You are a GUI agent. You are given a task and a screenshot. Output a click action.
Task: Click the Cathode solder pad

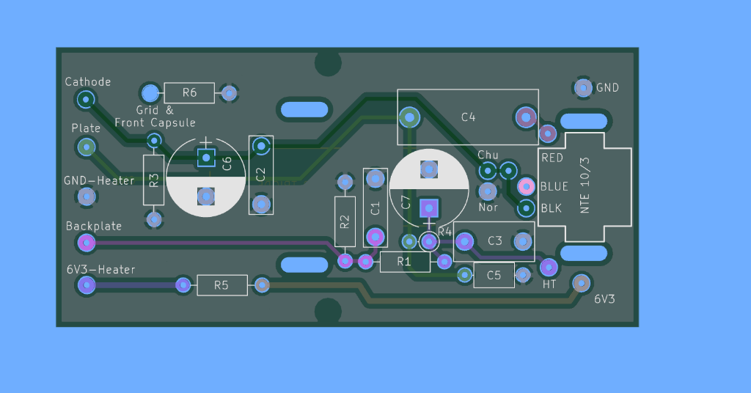click(87, 98)
